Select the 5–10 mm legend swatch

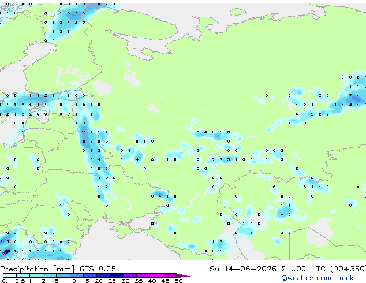click(63, 275)
